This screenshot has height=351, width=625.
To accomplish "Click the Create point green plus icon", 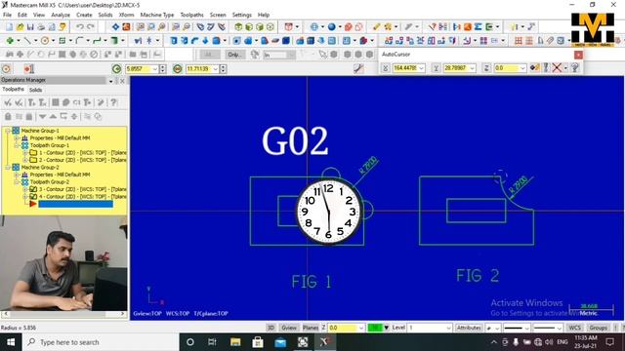I will 10,41.
